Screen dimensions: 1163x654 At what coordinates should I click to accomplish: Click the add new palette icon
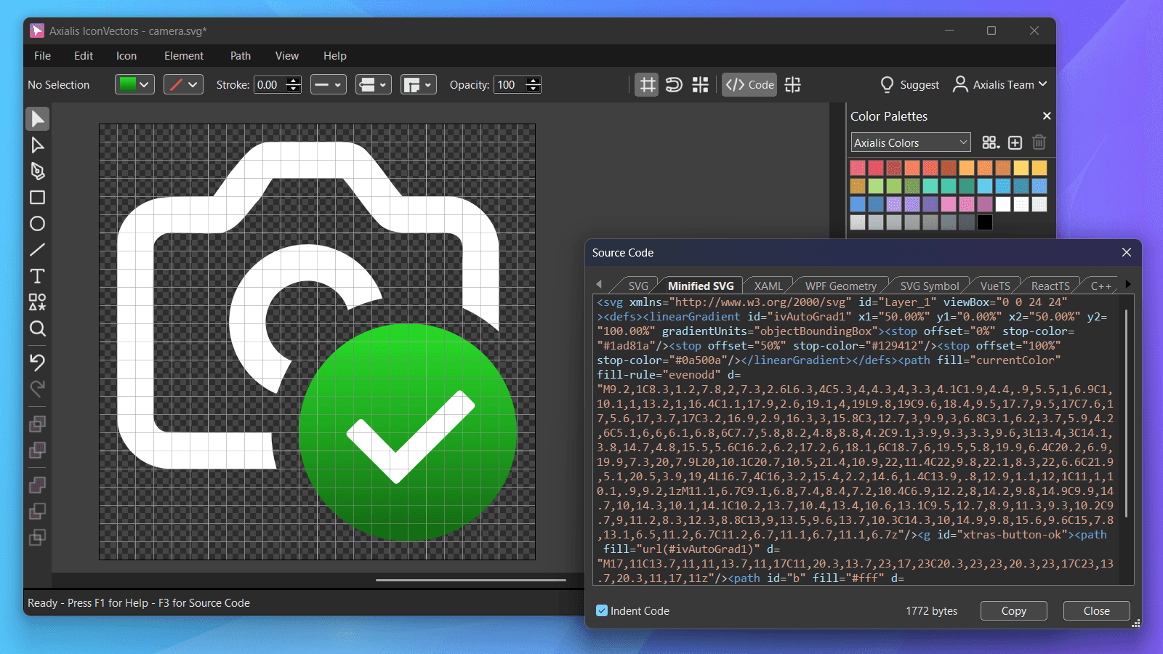[x=1015, y=142]
